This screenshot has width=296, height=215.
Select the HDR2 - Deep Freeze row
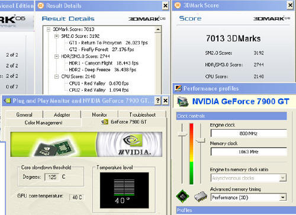point(102,70)
